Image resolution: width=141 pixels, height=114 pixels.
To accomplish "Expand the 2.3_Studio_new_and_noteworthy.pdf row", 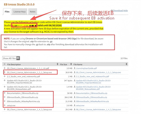I will (4, 76).
